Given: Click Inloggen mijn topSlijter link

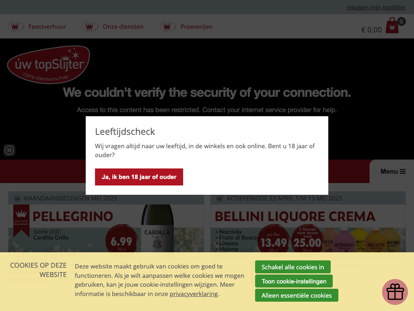Looking at the screenshot, I should (x=376, y=7).
